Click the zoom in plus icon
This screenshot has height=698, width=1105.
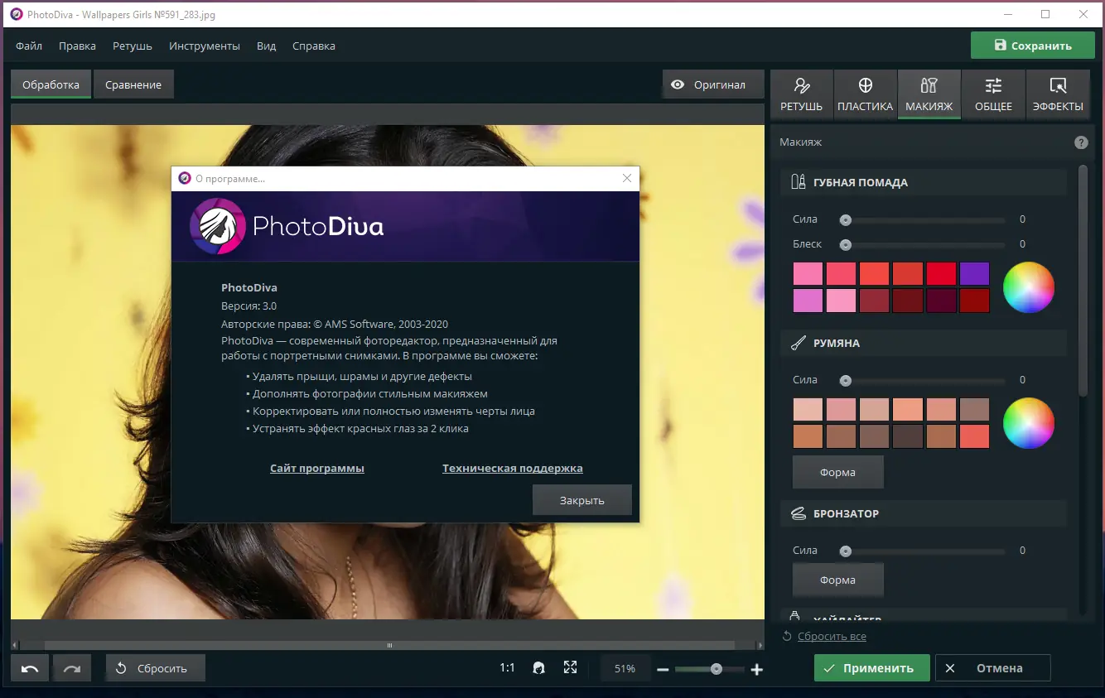(756, 669)
